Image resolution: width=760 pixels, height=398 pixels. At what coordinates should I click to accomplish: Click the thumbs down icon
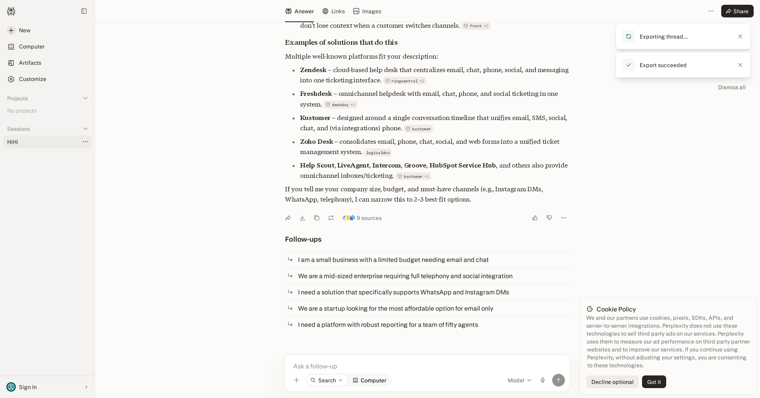549,218
